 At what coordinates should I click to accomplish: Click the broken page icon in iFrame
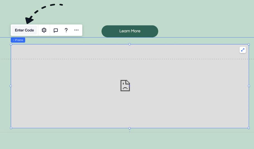125,86
